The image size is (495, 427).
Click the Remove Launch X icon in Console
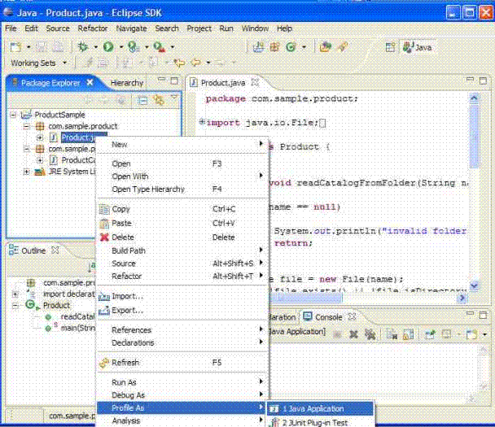(x=354, y=333)
